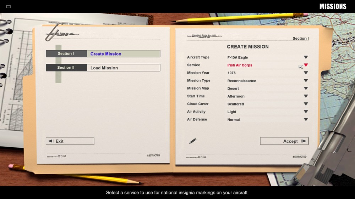355x199 pixels.
Task: Click the Irish Air Corps service value
Action: tap(240, 65)
